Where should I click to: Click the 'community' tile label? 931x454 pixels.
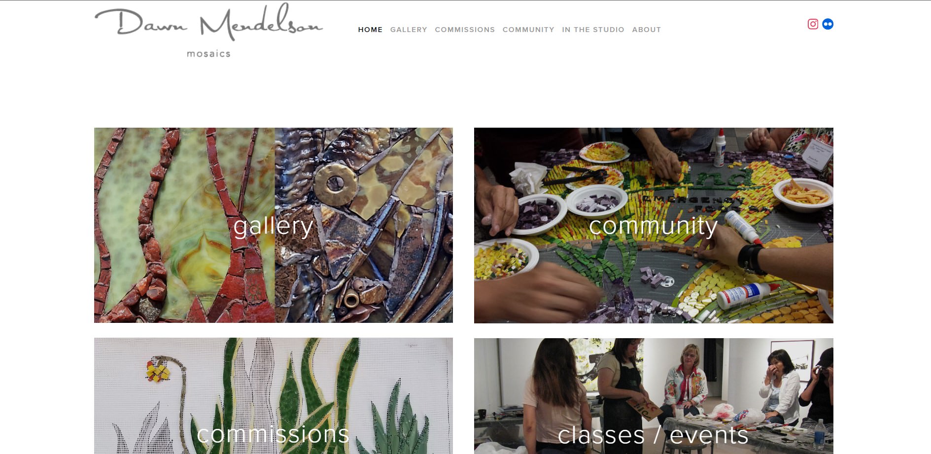coord(654,226)
